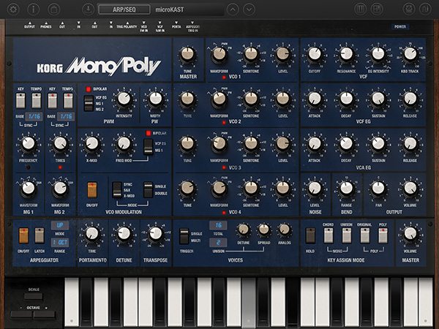439x329 pixels.
Task: Flip SYNC/S&X/X-MOD mode switch
Action: 117,190
